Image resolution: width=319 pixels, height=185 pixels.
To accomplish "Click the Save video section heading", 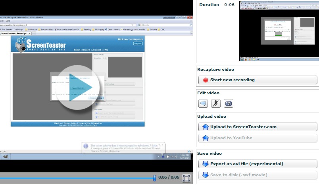I will [209, 154].
